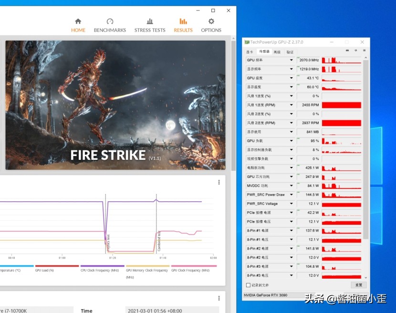
Task: Open the monitoring chart three-dot menu
Action: coord(219,182)
